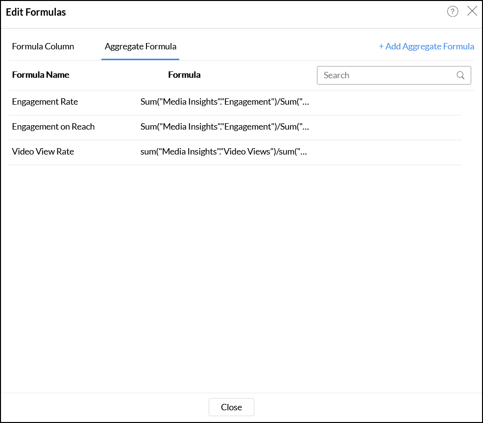The image size is (483, 423).
Task: Click the ellipsis ending Video View Rate formula
Action: (x=304, y=152)
